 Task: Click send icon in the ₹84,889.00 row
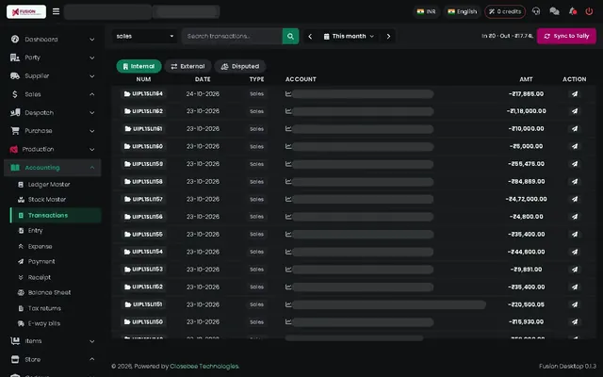(574, 182)
